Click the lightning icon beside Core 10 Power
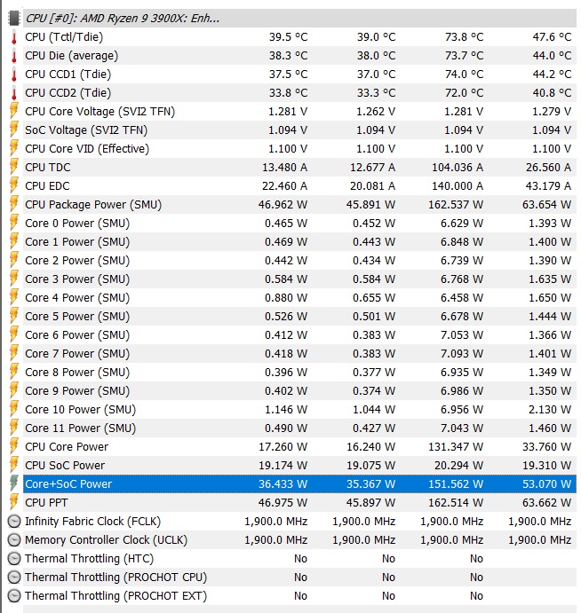 (13, 410)
